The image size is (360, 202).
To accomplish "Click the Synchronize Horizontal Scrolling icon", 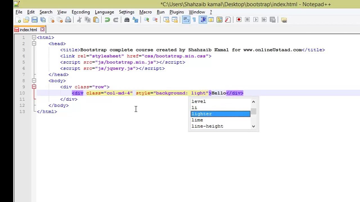I will coord(175,20).
